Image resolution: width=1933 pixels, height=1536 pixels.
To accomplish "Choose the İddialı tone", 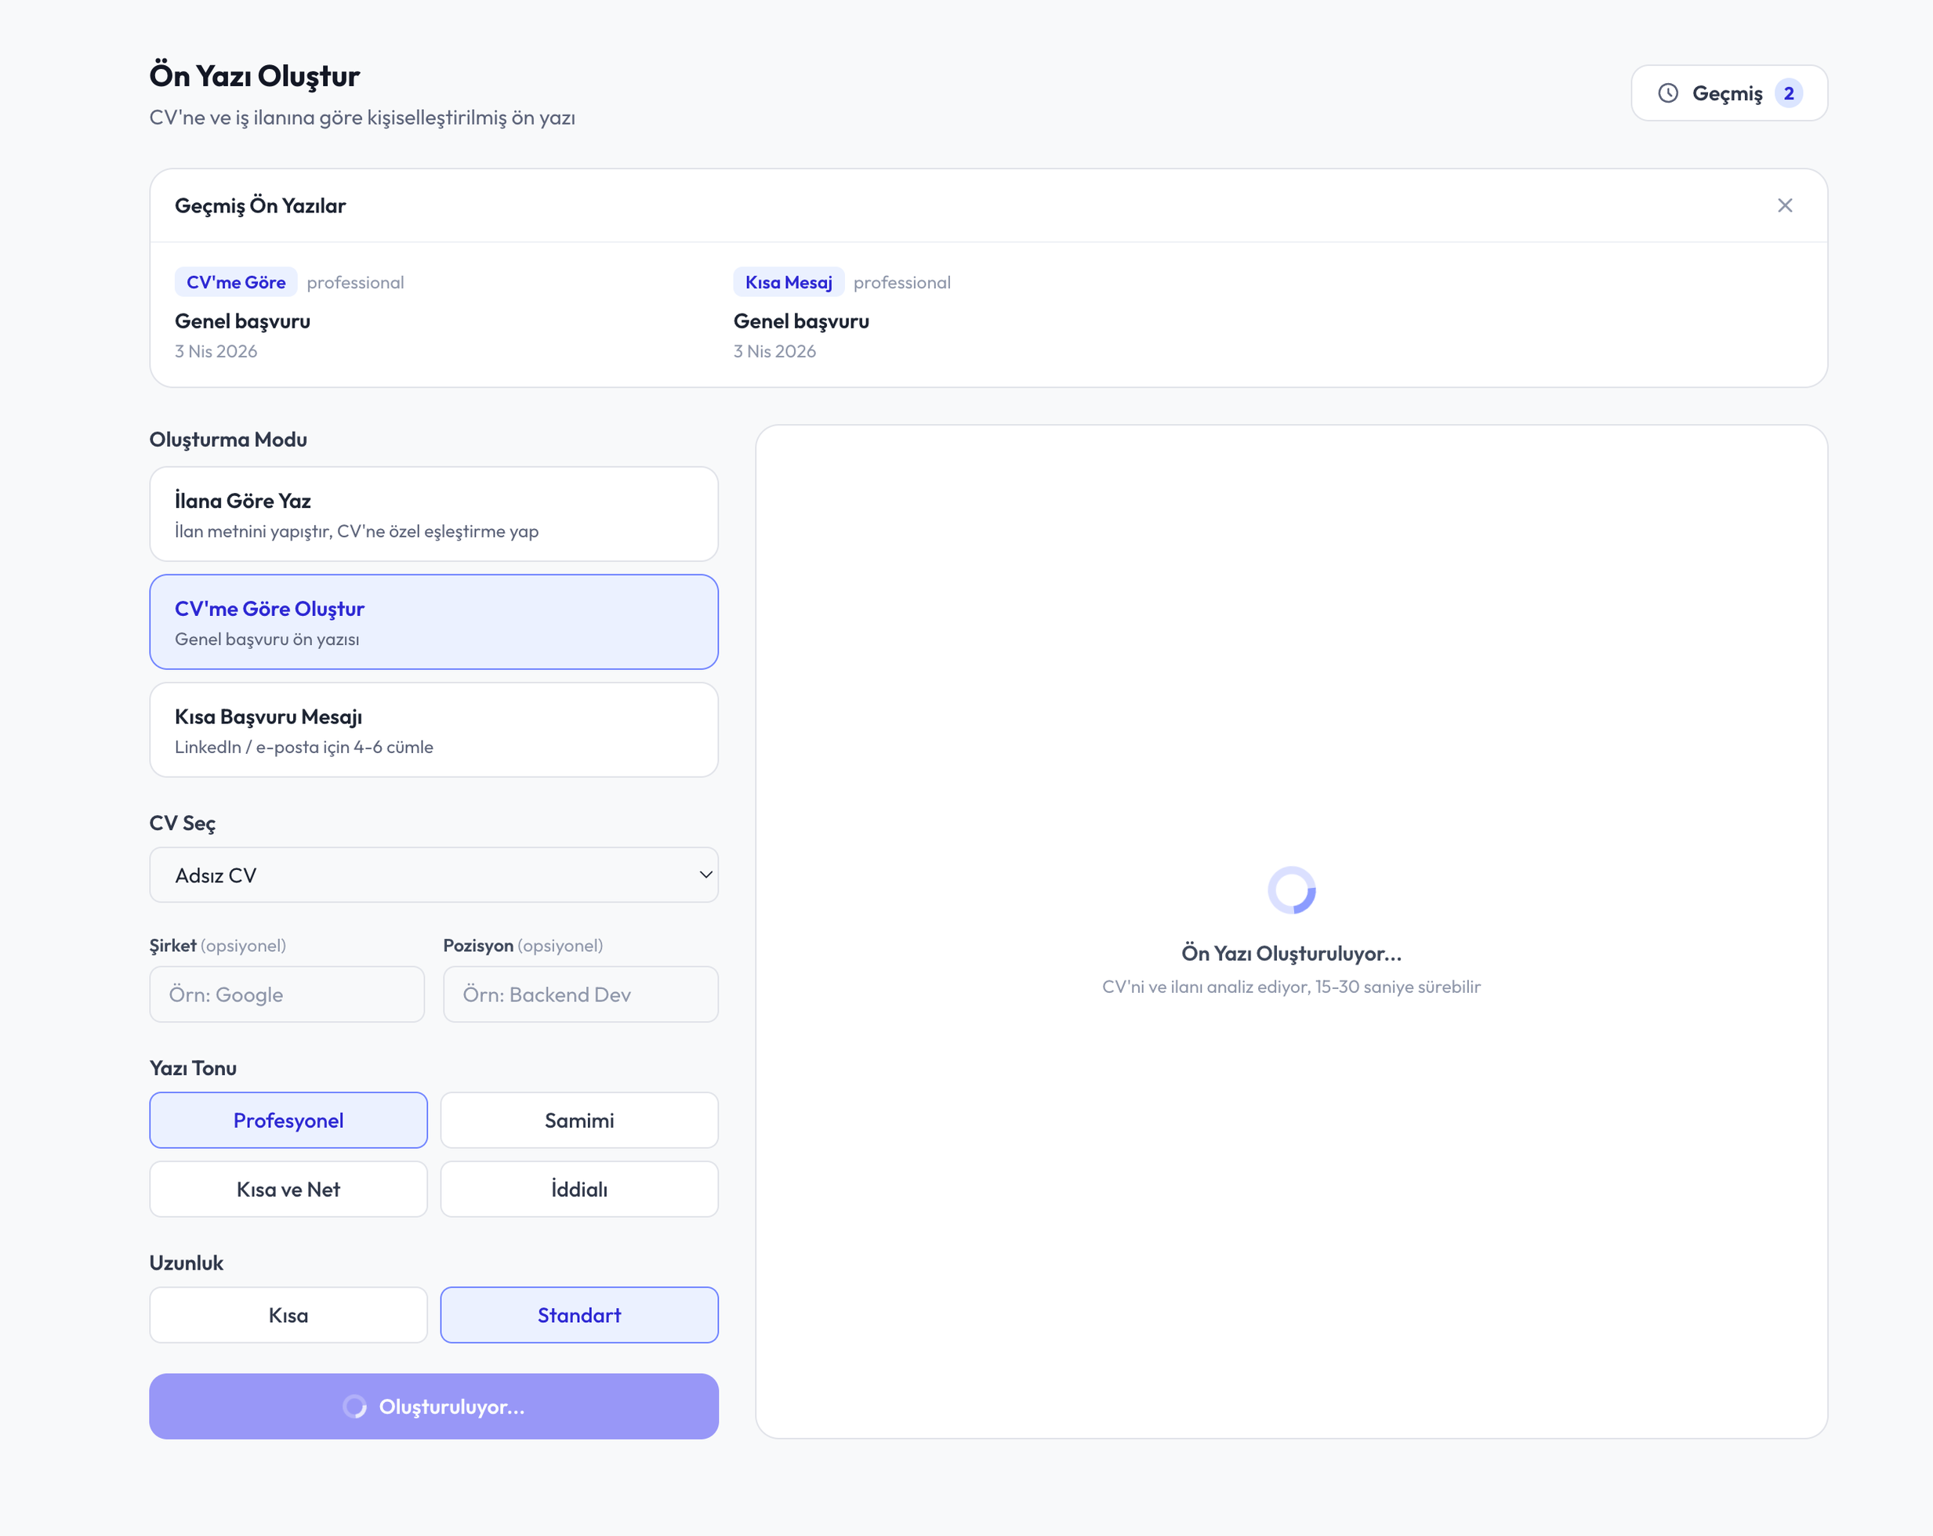I will (579, 1189).
